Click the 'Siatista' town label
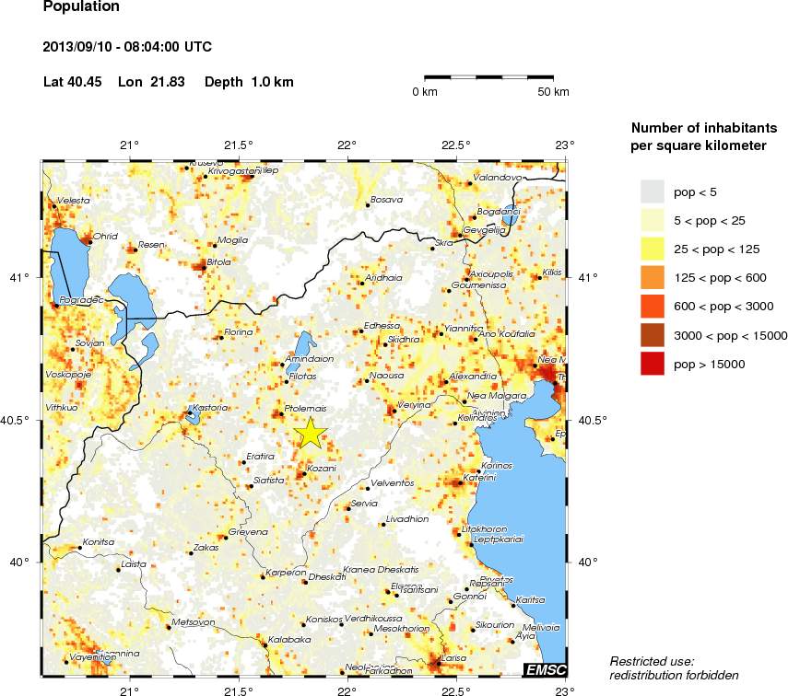The width and height of the screenshot is (788, 696). (268, 480)
